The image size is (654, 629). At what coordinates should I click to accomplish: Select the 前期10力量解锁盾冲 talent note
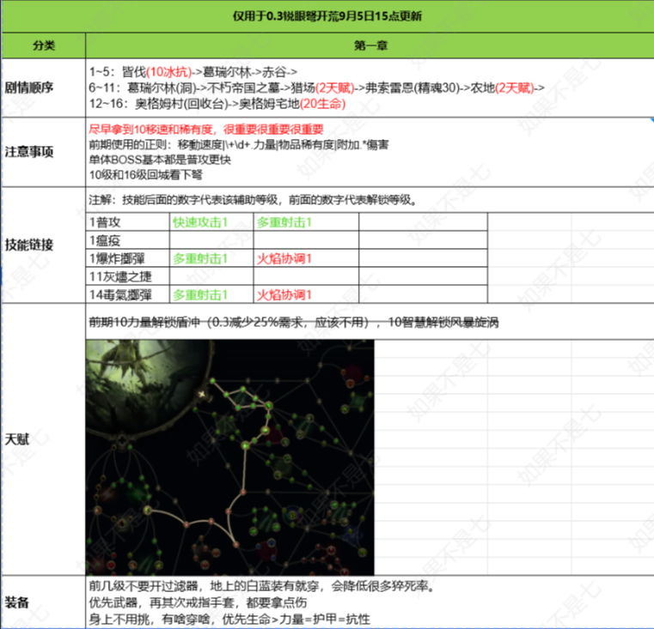[x=293, y=323]
